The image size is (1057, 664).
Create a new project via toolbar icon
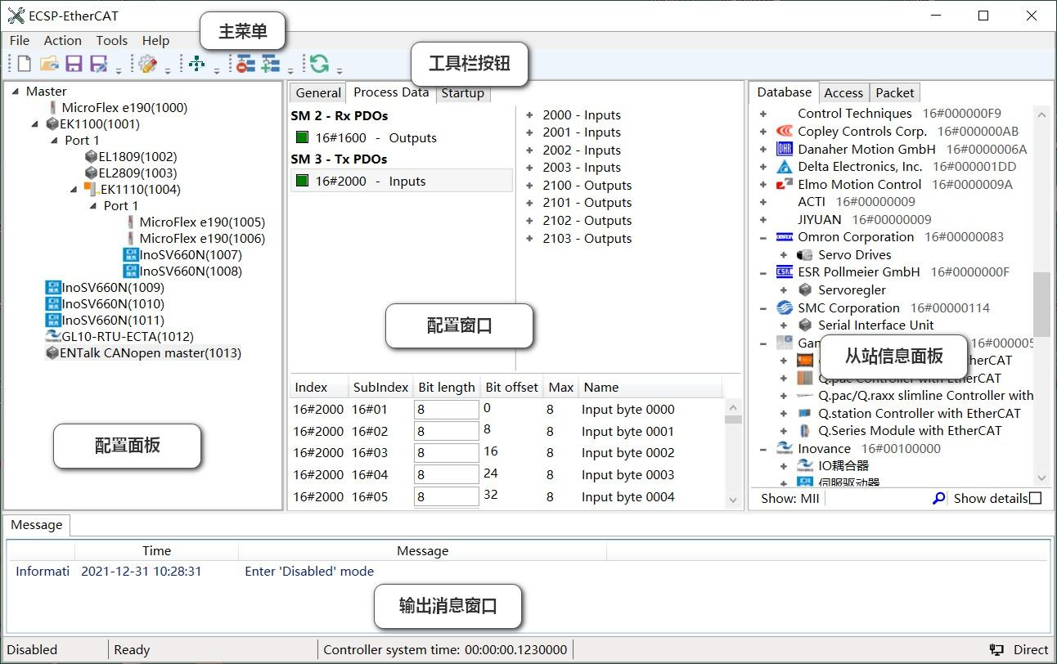(24, 64)
